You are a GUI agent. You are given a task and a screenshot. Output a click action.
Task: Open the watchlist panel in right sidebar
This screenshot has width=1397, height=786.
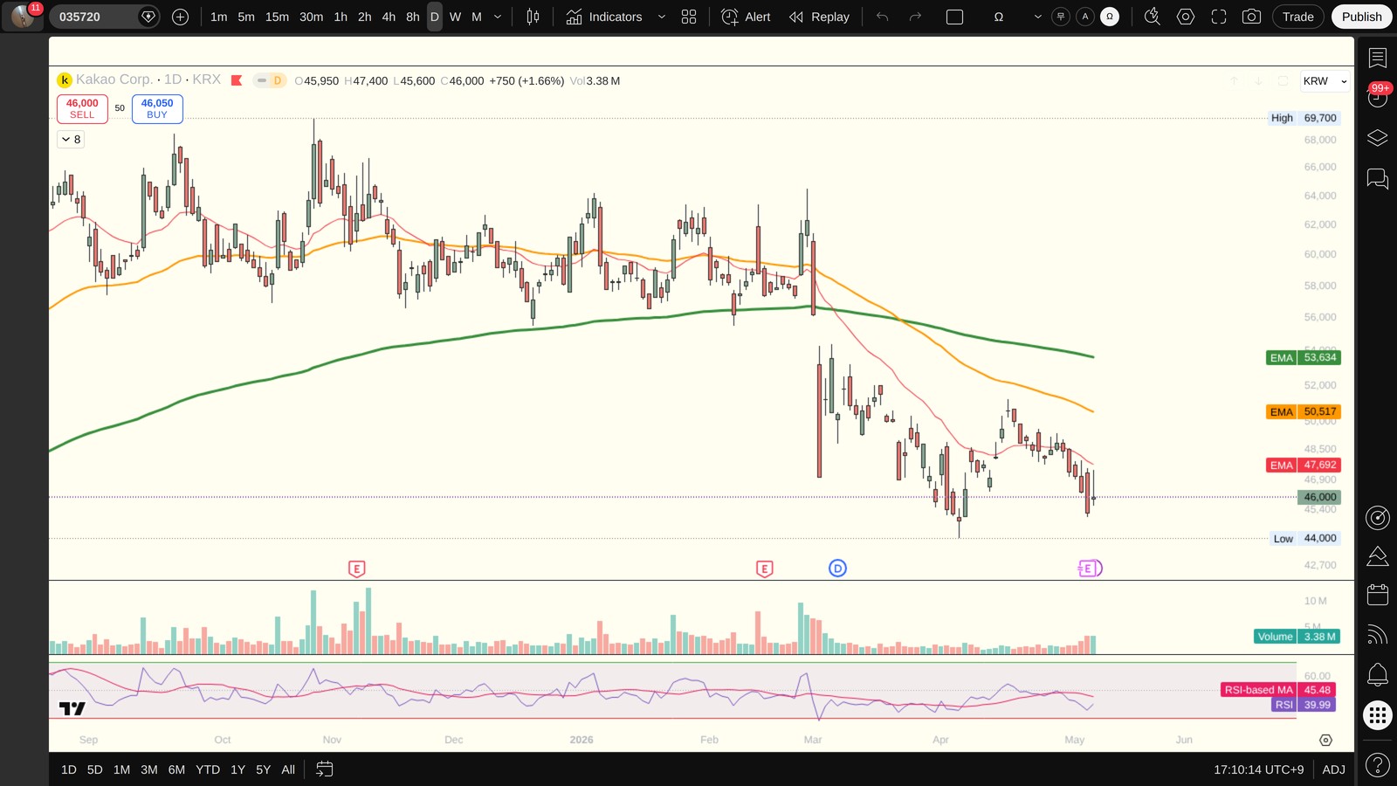[x=1377, y=58]
